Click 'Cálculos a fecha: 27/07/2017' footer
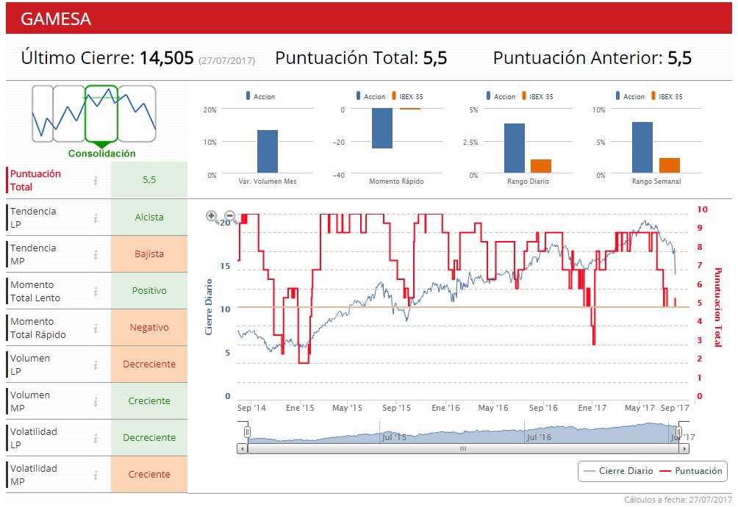The image size is (738, 507). (x=678, y=500)
